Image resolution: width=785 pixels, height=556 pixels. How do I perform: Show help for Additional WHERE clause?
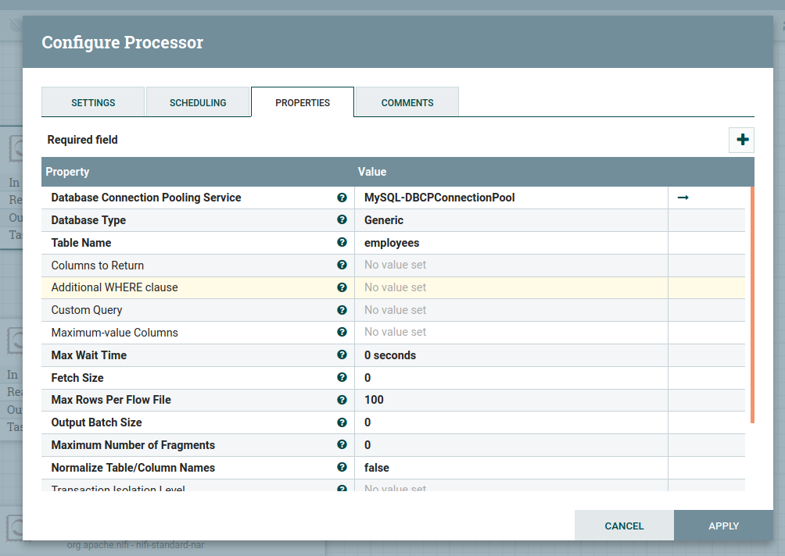(342, 288)
